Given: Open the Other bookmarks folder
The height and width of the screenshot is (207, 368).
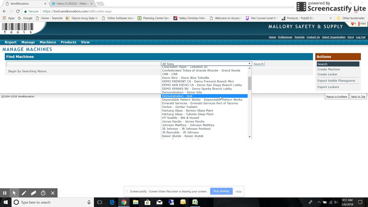Looking at the screenshot, I should pos(350,18).
